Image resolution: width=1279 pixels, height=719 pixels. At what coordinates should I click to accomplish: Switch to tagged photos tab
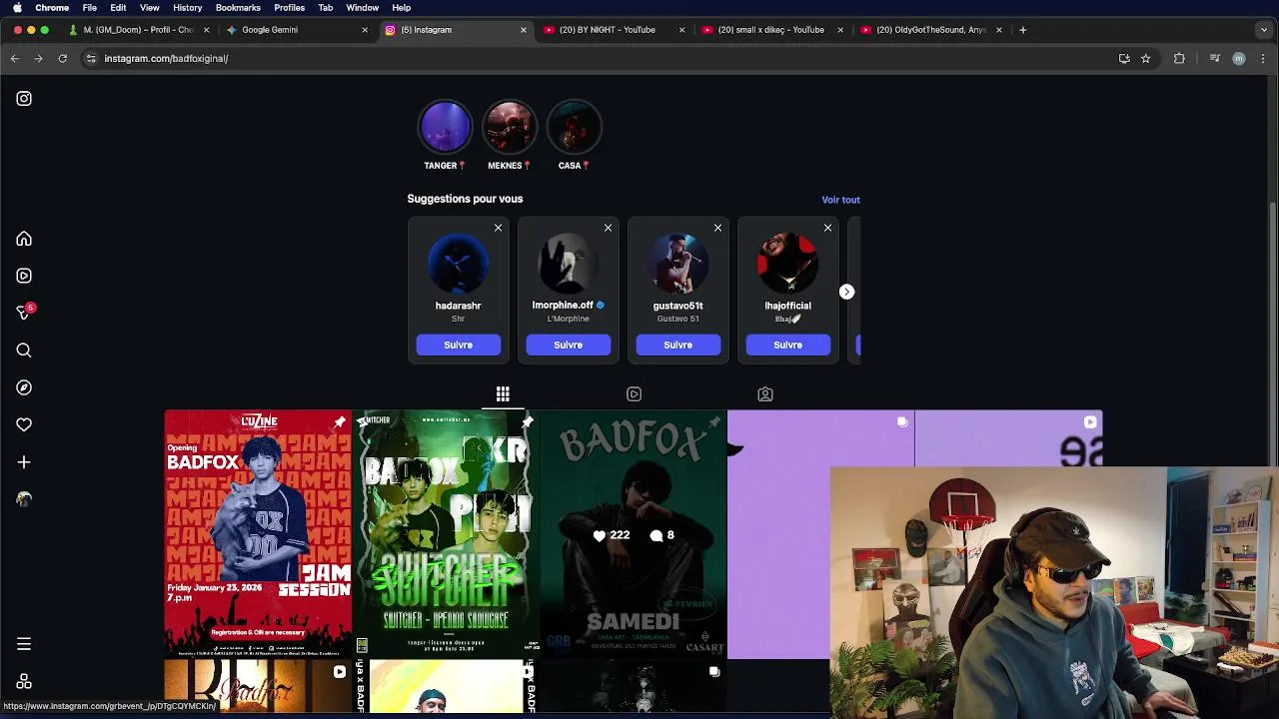[x=765, y=394]
